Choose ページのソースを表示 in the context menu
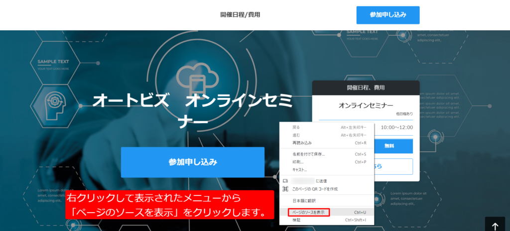This screenshot has height=231, width=510. pyautogui.click(x=327, y=213)
